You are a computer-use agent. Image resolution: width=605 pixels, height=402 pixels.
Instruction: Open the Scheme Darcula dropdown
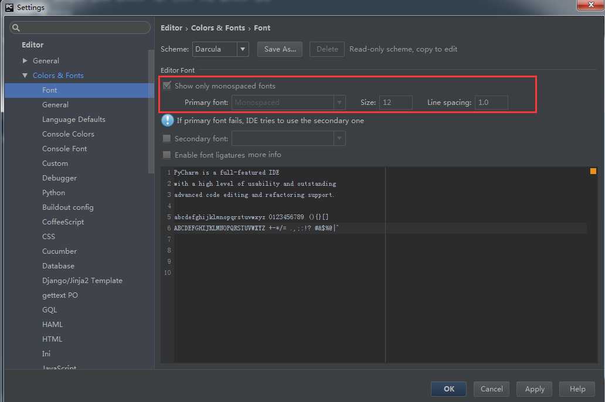click(x=220, y=49)
